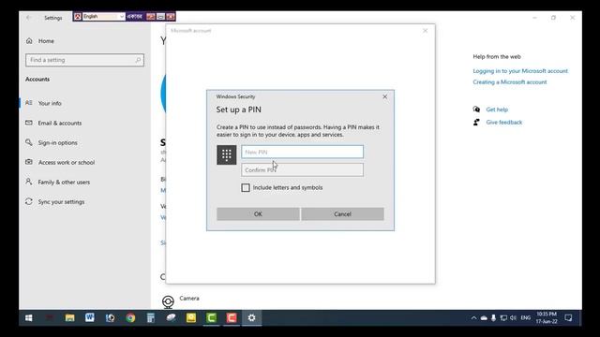The image size is (600, 337).
Task: Click the Home house icon in sidebar
Action: [x=29, y=40]
